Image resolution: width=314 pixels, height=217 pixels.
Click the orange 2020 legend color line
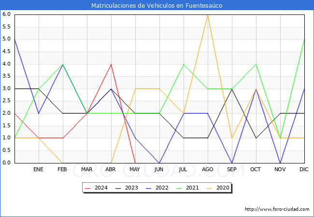(x=210, y=188)
